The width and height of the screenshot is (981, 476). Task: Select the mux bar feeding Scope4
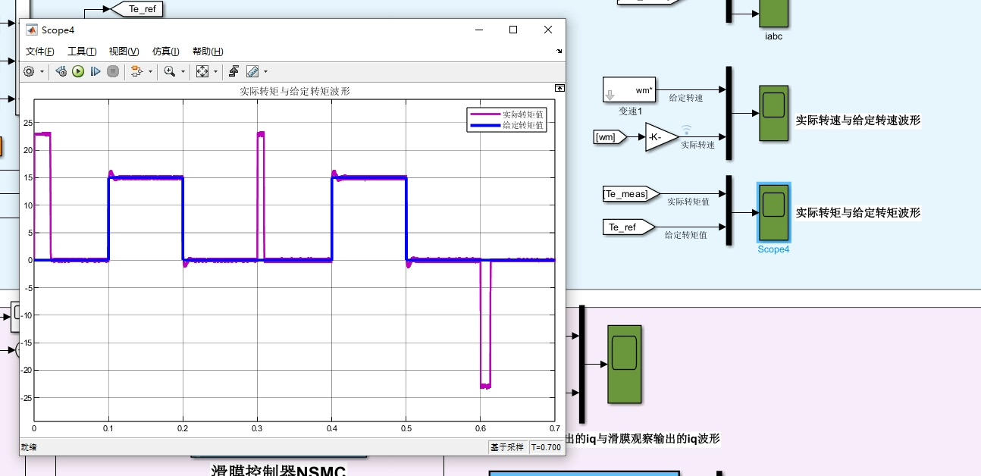729,211
